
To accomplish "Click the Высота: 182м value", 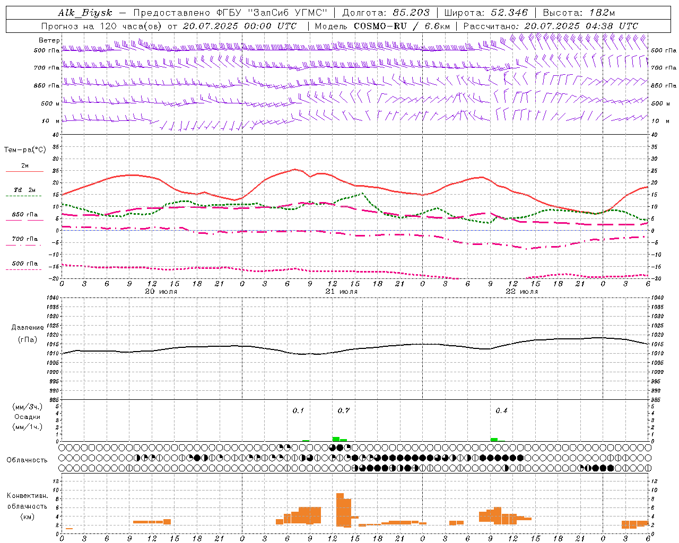I will click(579, 13).
